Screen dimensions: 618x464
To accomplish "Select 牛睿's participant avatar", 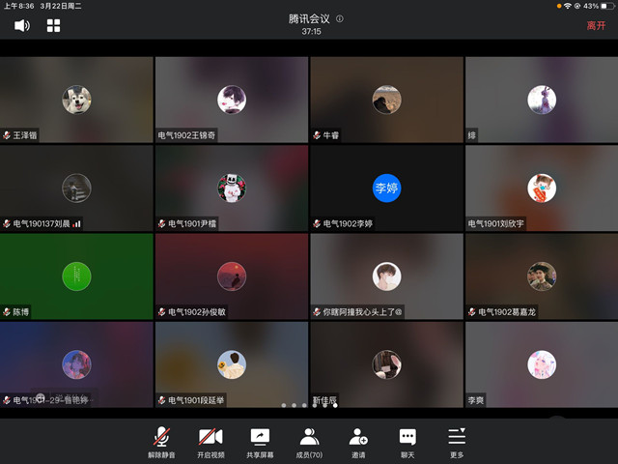I will tap(386, 100).
